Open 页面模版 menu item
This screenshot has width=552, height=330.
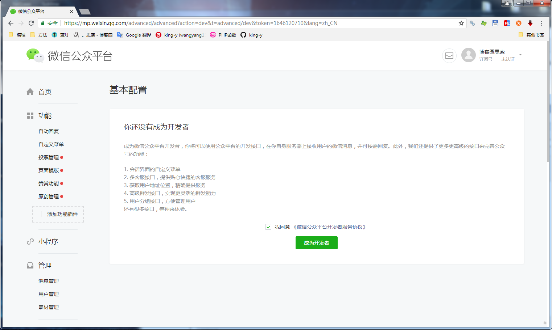(x=49, y=170)
